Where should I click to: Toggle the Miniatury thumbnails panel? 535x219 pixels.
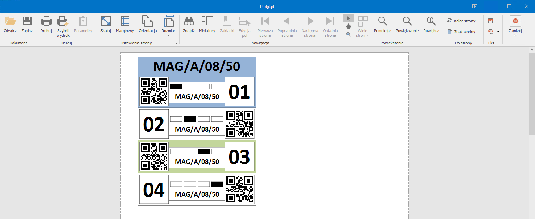(207, 25)
